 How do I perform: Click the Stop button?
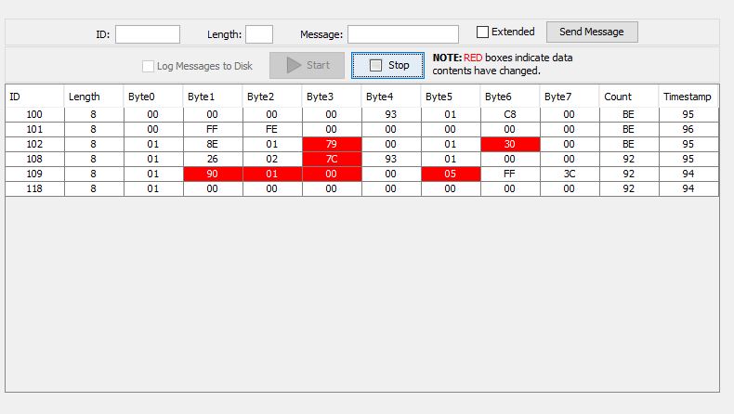click(x=388, y=65)
